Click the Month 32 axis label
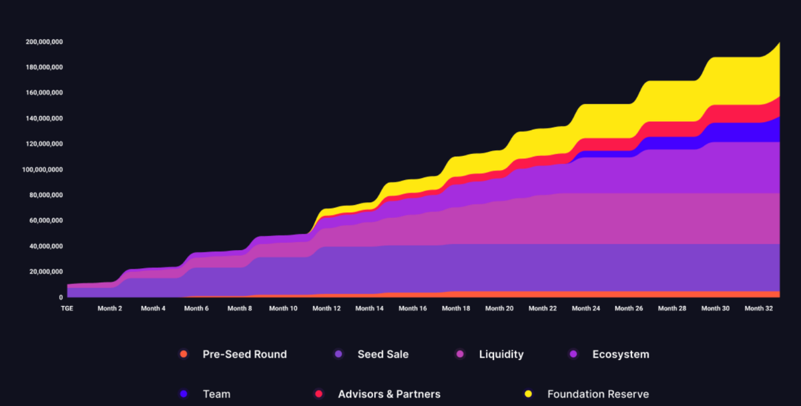Screen dimensions: 801x406 click(x=759, y=308)
